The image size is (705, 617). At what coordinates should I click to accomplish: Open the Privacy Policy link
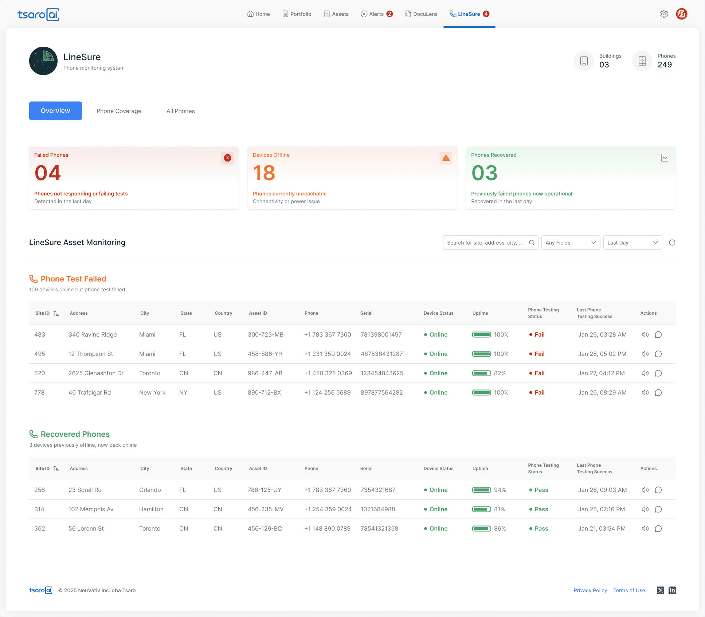590,590
